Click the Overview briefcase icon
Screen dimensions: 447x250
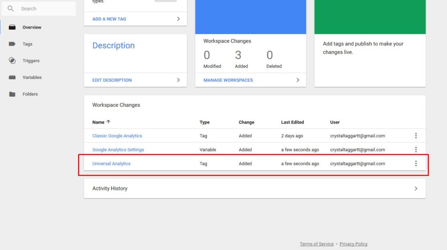[x=12, y=27]
